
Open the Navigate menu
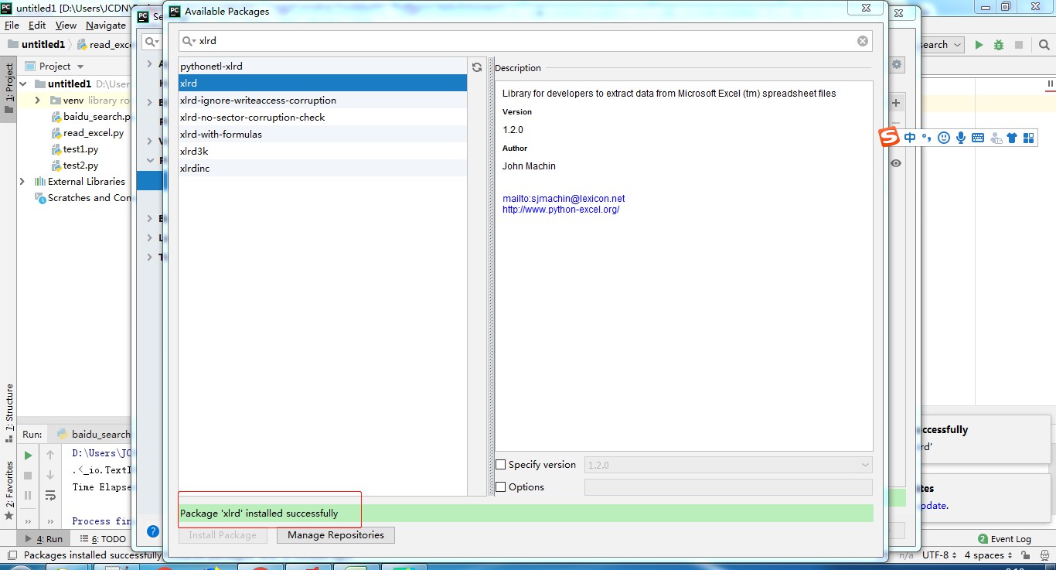point(105,26)
